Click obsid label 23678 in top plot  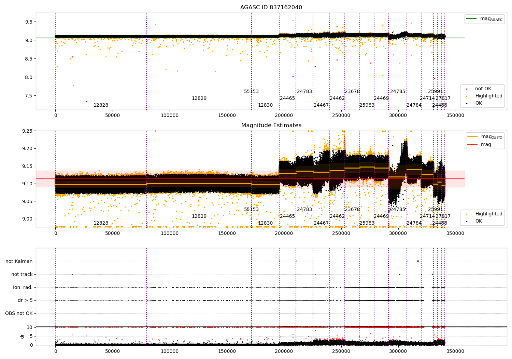coord(352,92)
